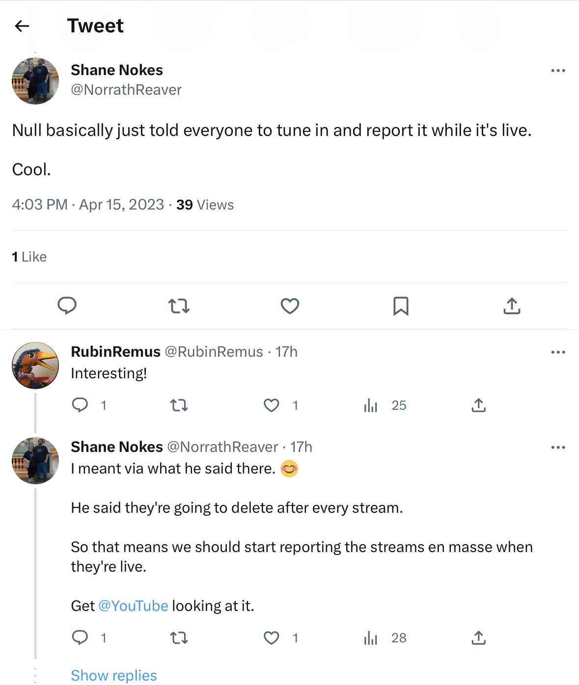This screenshot has height=685, width=579.
Task: View who liked via 1 Like
Action: (29, 257)
